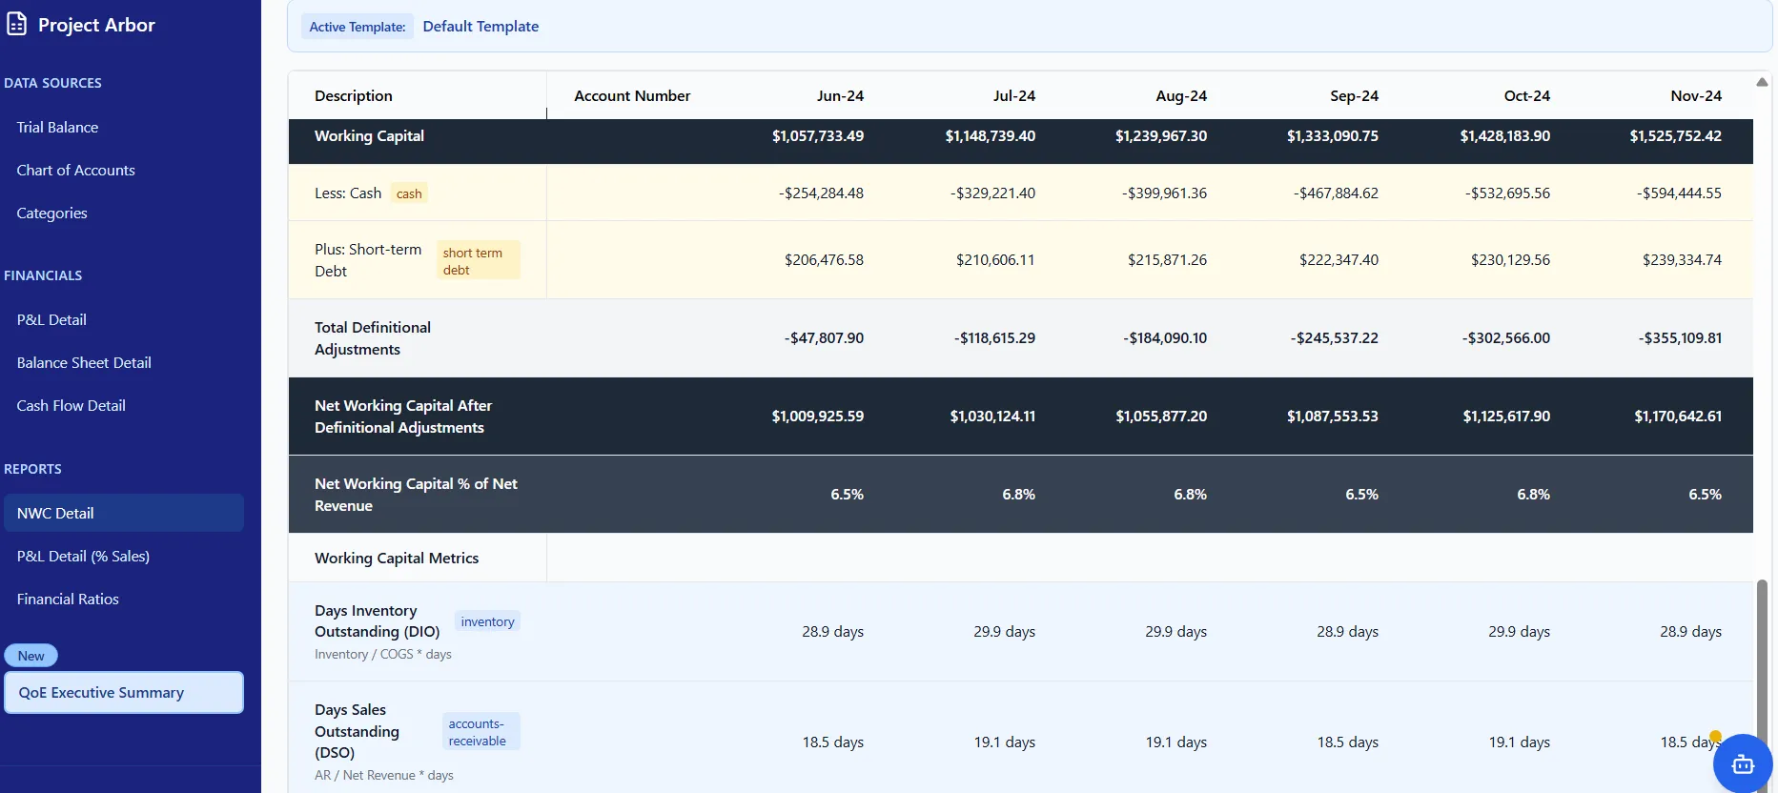Click the Oct-24 column header
The width and height of the screenshot is (1778, 793).
1526,95
